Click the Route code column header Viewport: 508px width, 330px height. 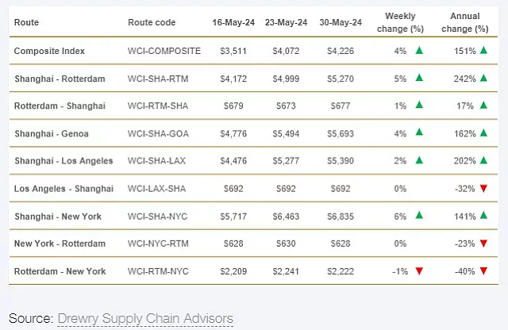pyautogui.click(x=151, y=22)
